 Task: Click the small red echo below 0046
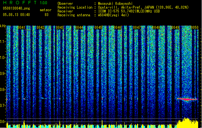117,97
